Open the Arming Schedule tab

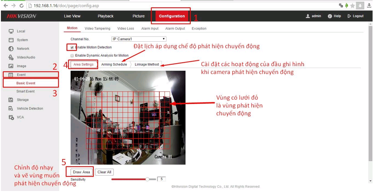(114, 64)
